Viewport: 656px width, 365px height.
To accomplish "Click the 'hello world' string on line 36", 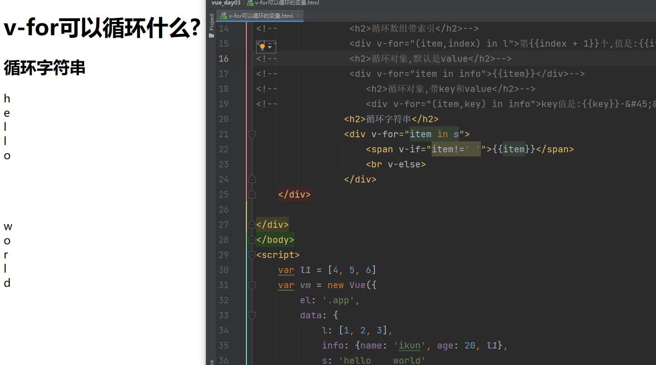I will coord(382,360).
